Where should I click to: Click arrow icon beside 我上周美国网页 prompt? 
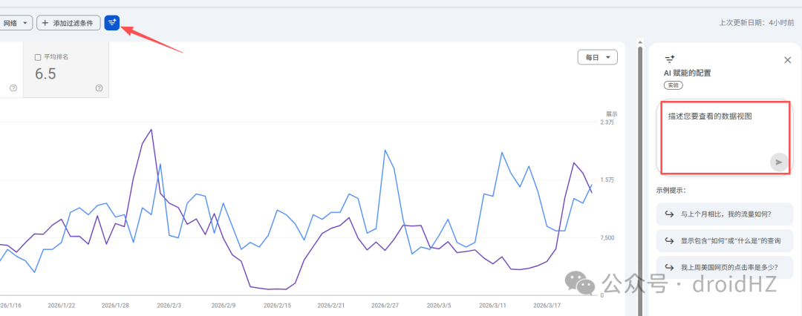(668, 267)
